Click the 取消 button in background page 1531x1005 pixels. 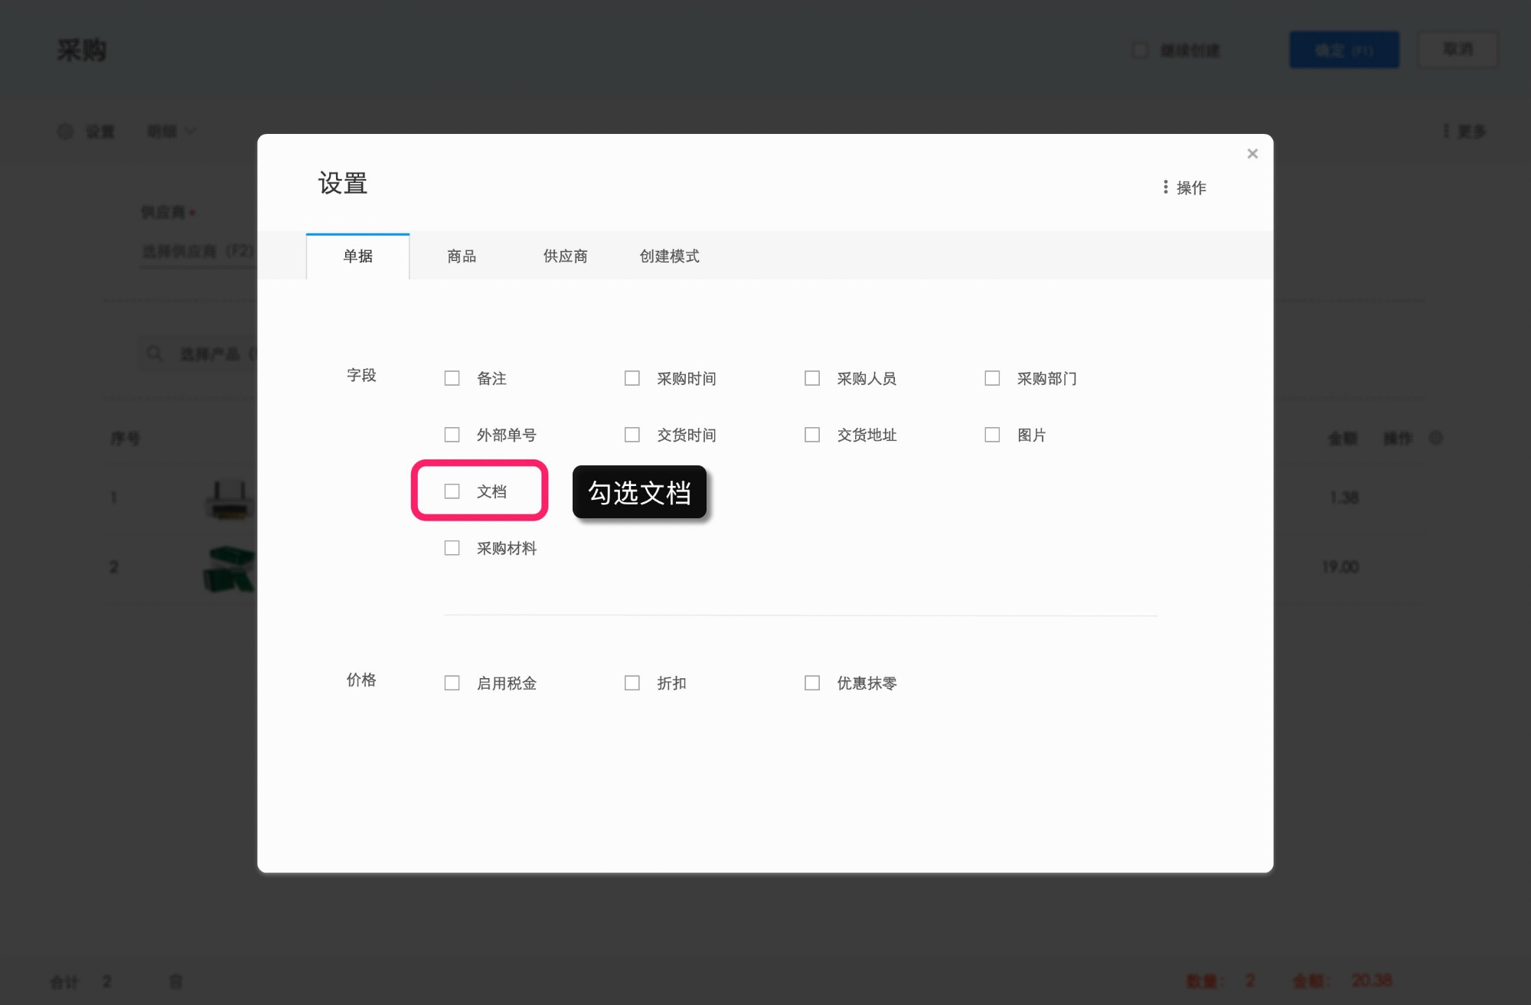point(1458,50)
